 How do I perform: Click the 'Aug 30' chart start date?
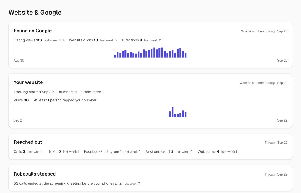pyautogui.click(x=19, y=61)
